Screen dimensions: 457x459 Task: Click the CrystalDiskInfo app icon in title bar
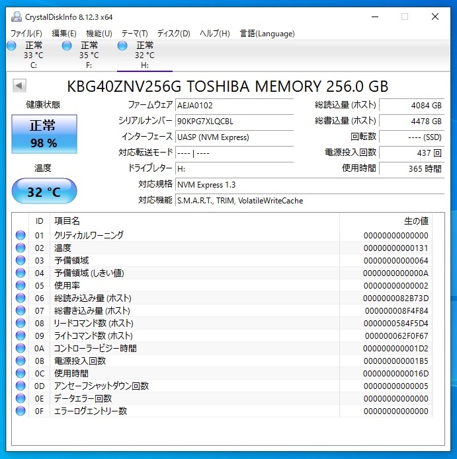[x=17, y=17]
